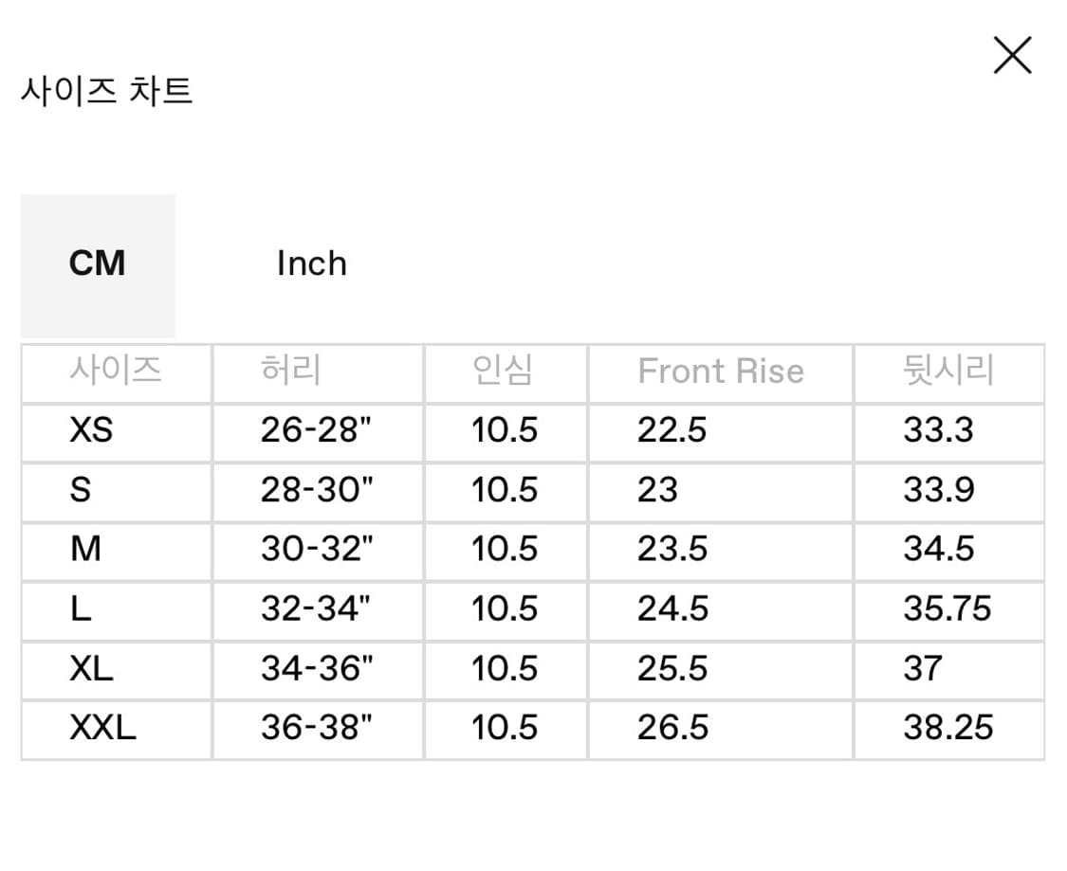Click the M size label
Screen dimensions: 1067x871
86,551
